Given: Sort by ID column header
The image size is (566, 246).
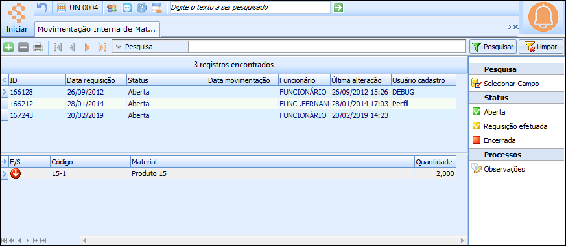Looking at the screenshot, I should pos(37,80).
